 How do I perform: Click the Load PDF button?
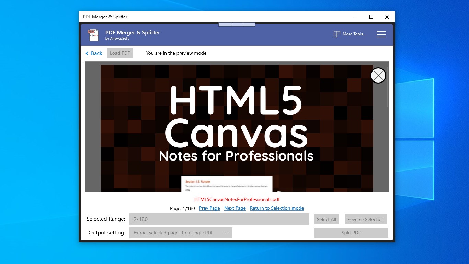(120, 53)
